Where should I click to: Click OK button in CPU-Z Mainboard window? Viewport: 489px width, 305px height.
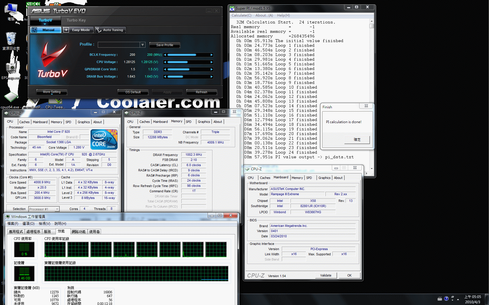coord(349,275)
